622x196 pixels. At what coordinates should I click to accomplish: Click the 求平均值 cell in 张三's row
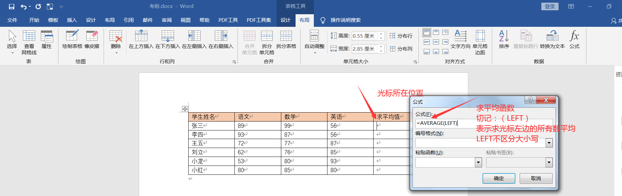coord(392,126)
